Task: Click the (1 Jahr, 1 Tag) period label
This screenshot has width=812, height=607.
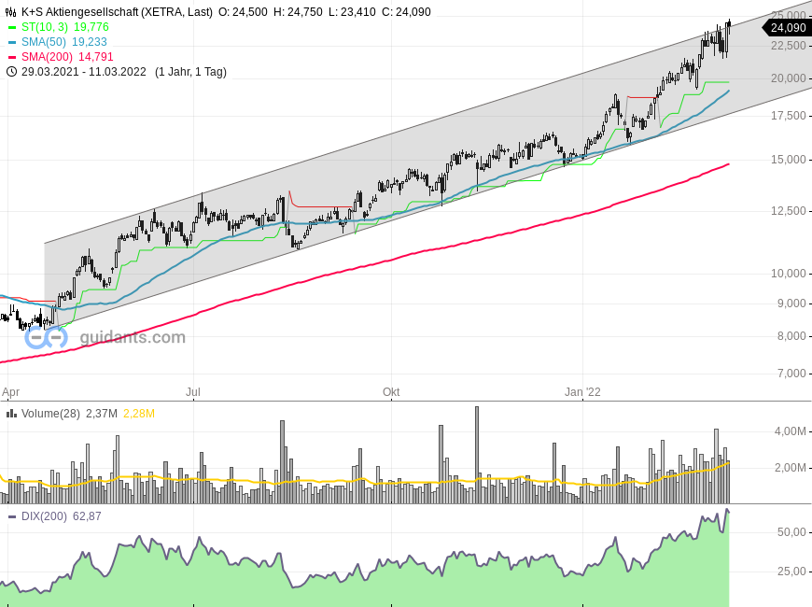Action: point(190,72)
